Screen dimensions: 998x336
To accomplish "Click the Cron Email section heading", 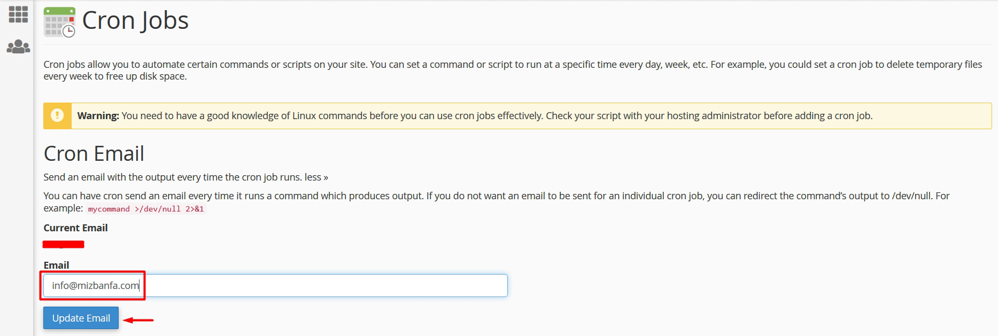I will tap(94, 154).
